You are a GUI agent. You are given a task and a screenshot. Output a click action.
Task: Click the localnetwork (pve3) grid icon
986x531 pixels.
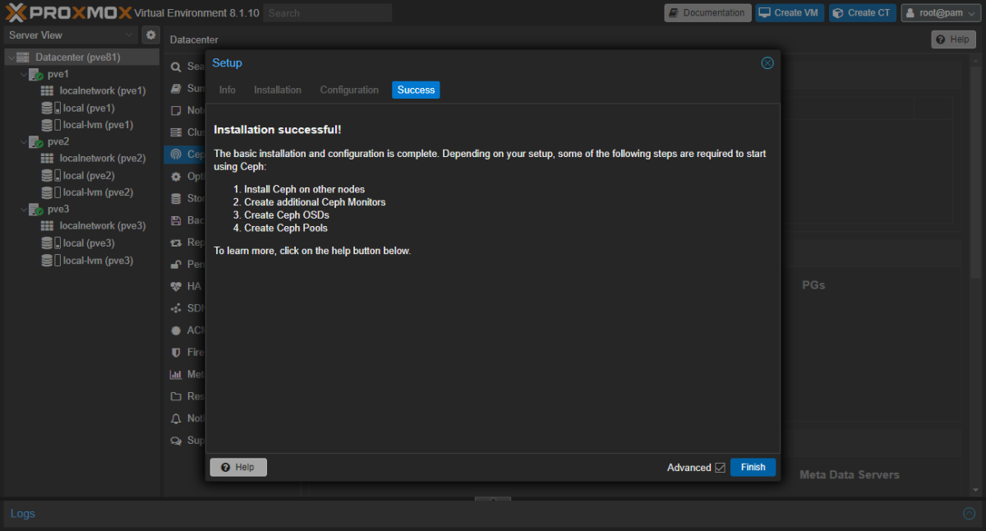click(48, 225)
